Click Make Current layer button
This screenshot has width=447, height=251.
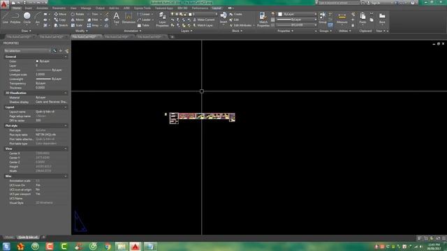(203, 20)
